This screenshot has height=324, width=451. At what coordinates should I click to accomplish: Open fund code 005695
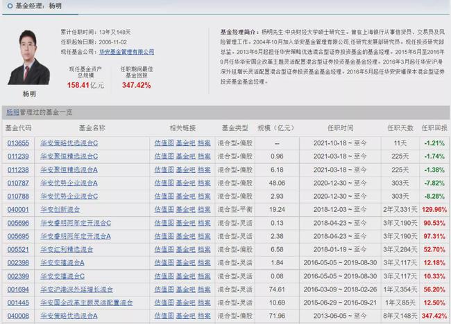click(18, 236)
